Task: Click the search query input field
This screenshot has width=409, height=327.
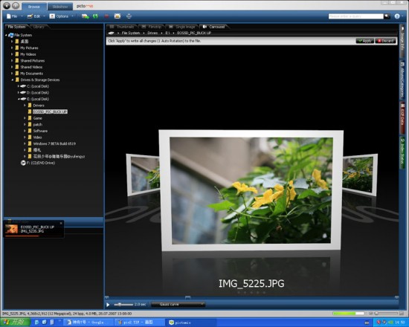Action: pyautogui.click(x=355, y=16)
